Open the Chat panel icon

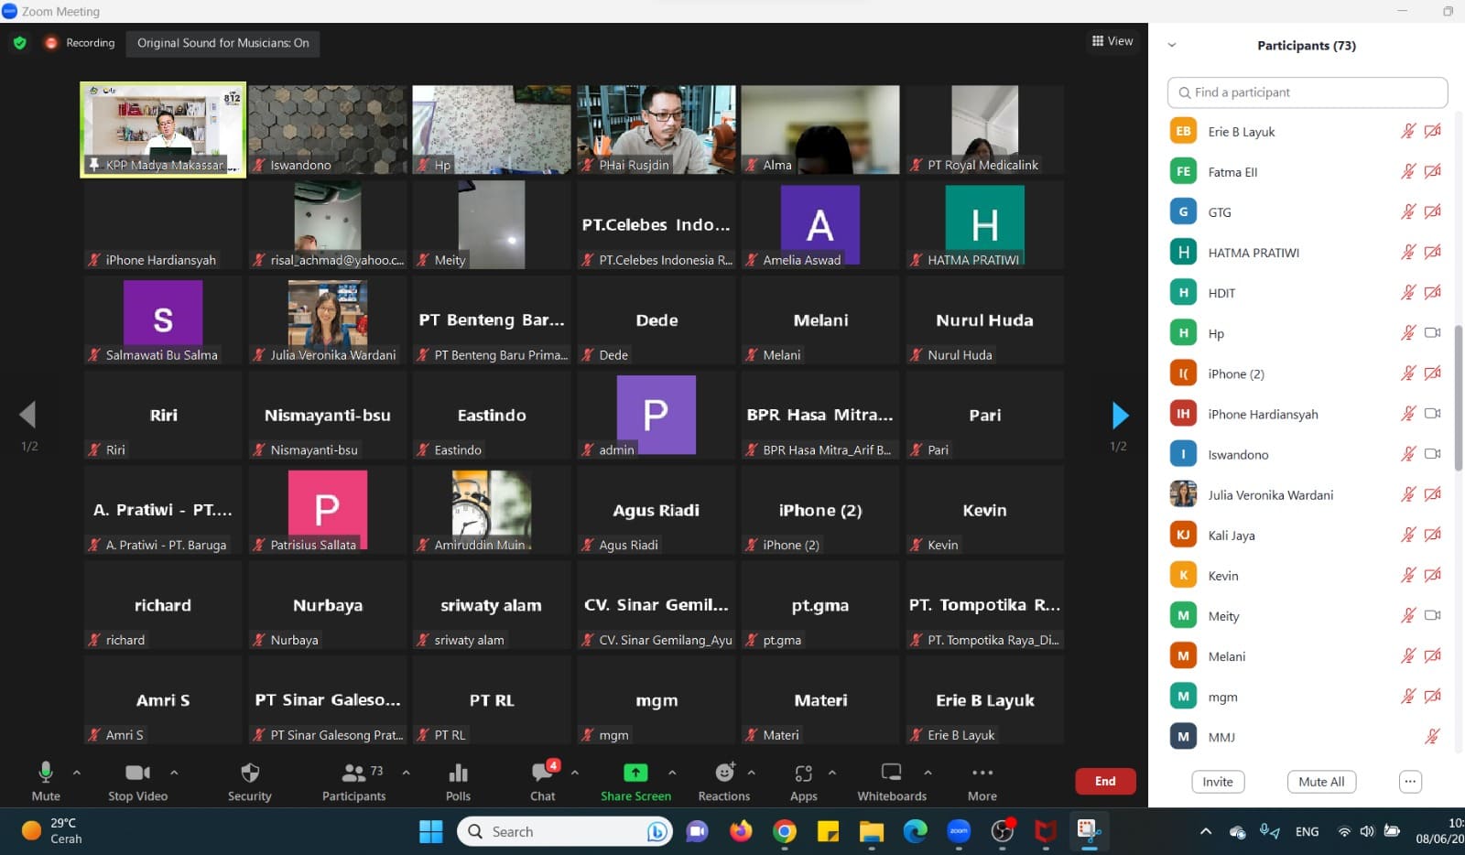[x=542, y=774]
